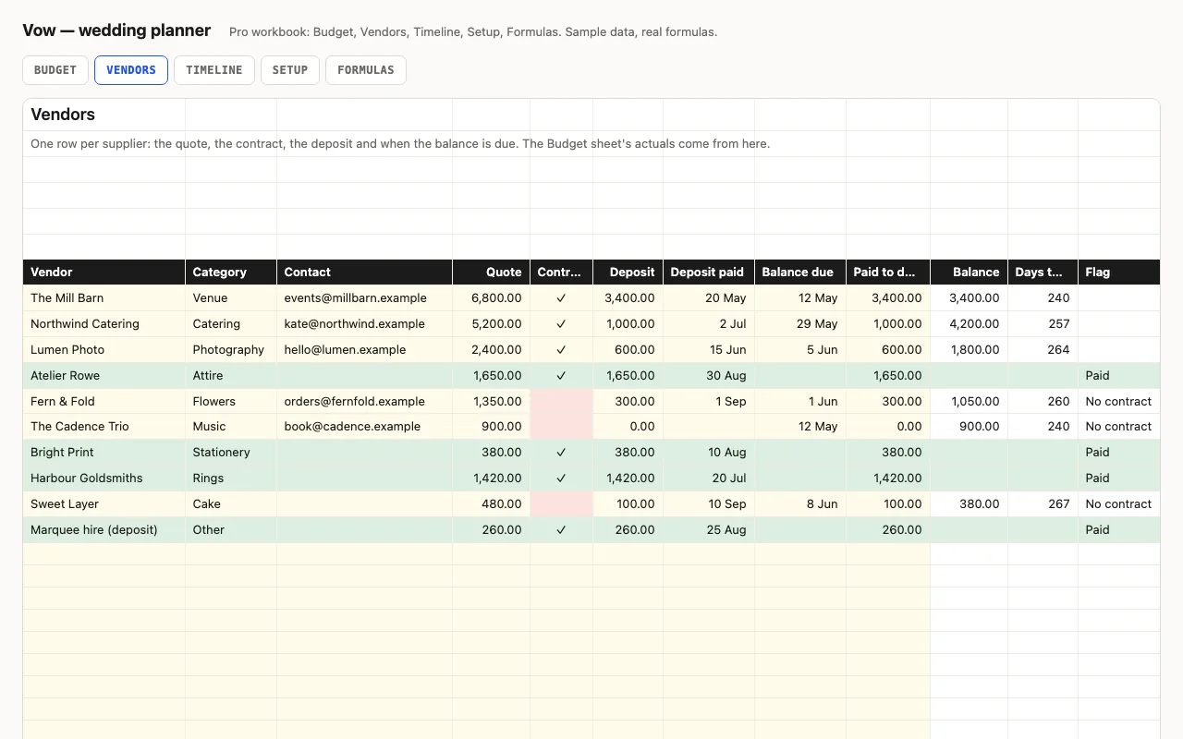Select the kate@northwind.example contact cell
Viewport: 1183px width, 739px height.
pos(364,324)
